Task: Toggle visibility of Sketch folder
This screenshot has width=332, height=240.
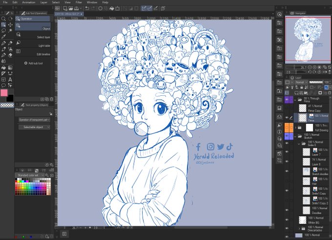Action: [287, 136]
